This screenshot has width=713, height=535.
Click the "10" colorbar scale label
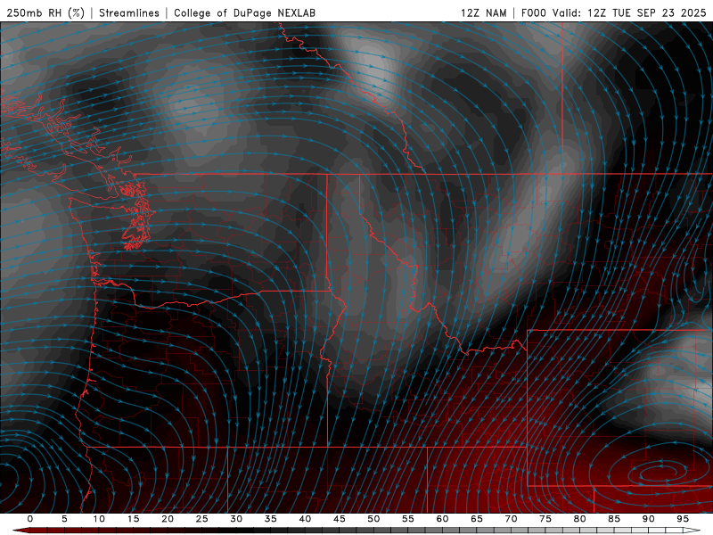click(99, 519)
